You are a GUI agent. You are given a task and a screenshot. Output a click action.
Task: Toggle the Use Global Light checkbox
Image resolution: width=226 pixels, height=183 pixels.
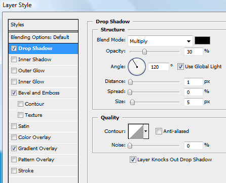pyautogui.click(x=180, y=67)
